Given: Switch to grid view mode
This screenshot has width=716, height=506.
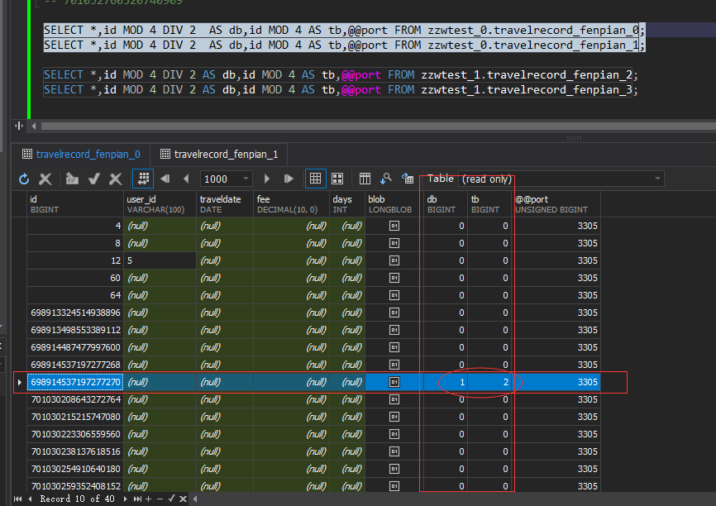Looking at the screenshot, I should [x=316, y=179].
